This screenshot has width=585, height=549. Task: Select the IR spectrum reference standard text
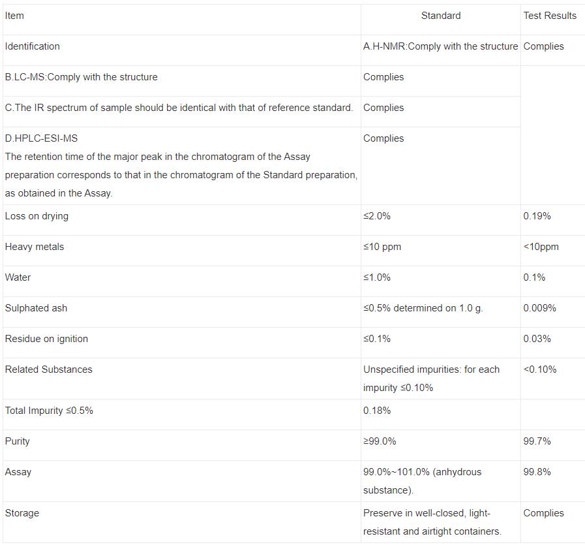pos(179,108)
